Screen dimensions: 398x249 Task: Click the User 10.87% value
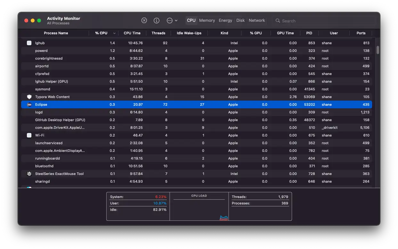[160, 203]
